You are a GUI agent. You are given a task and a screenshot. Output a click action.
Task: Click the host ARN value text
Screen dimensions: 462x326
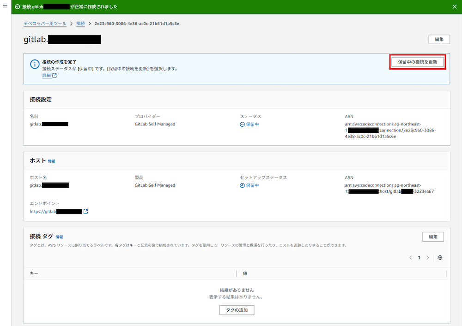coord(389,188)
